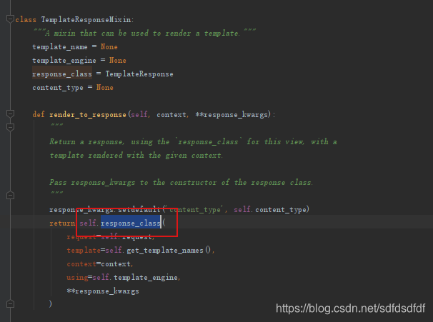Collapse the docstring end fold marker

tap(10, 196)
